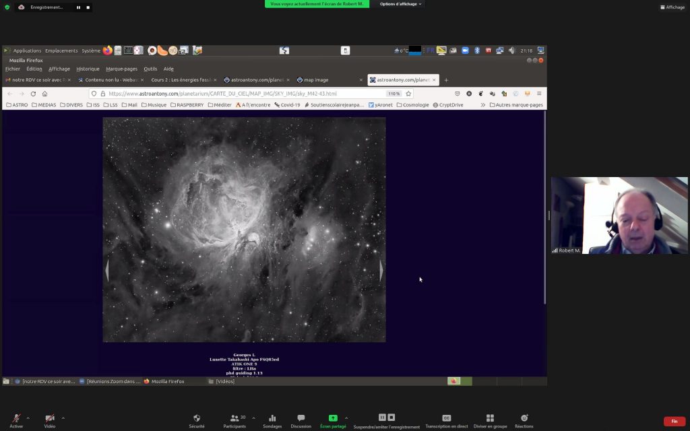Reload the current page

(x=33, y=94)
